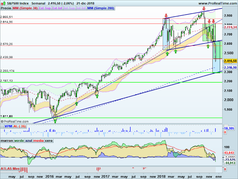Click the 2.416,58 (-2,06%) quote in header
The width and height of the screenshot is (238, 179).
click(x=61, y=3)
